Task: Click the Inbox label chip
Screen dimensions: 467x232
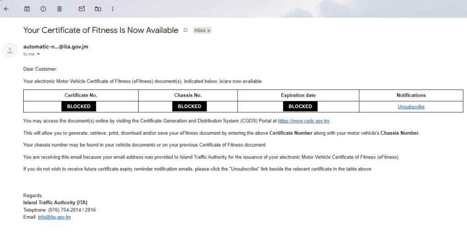Action: [200, 31]
